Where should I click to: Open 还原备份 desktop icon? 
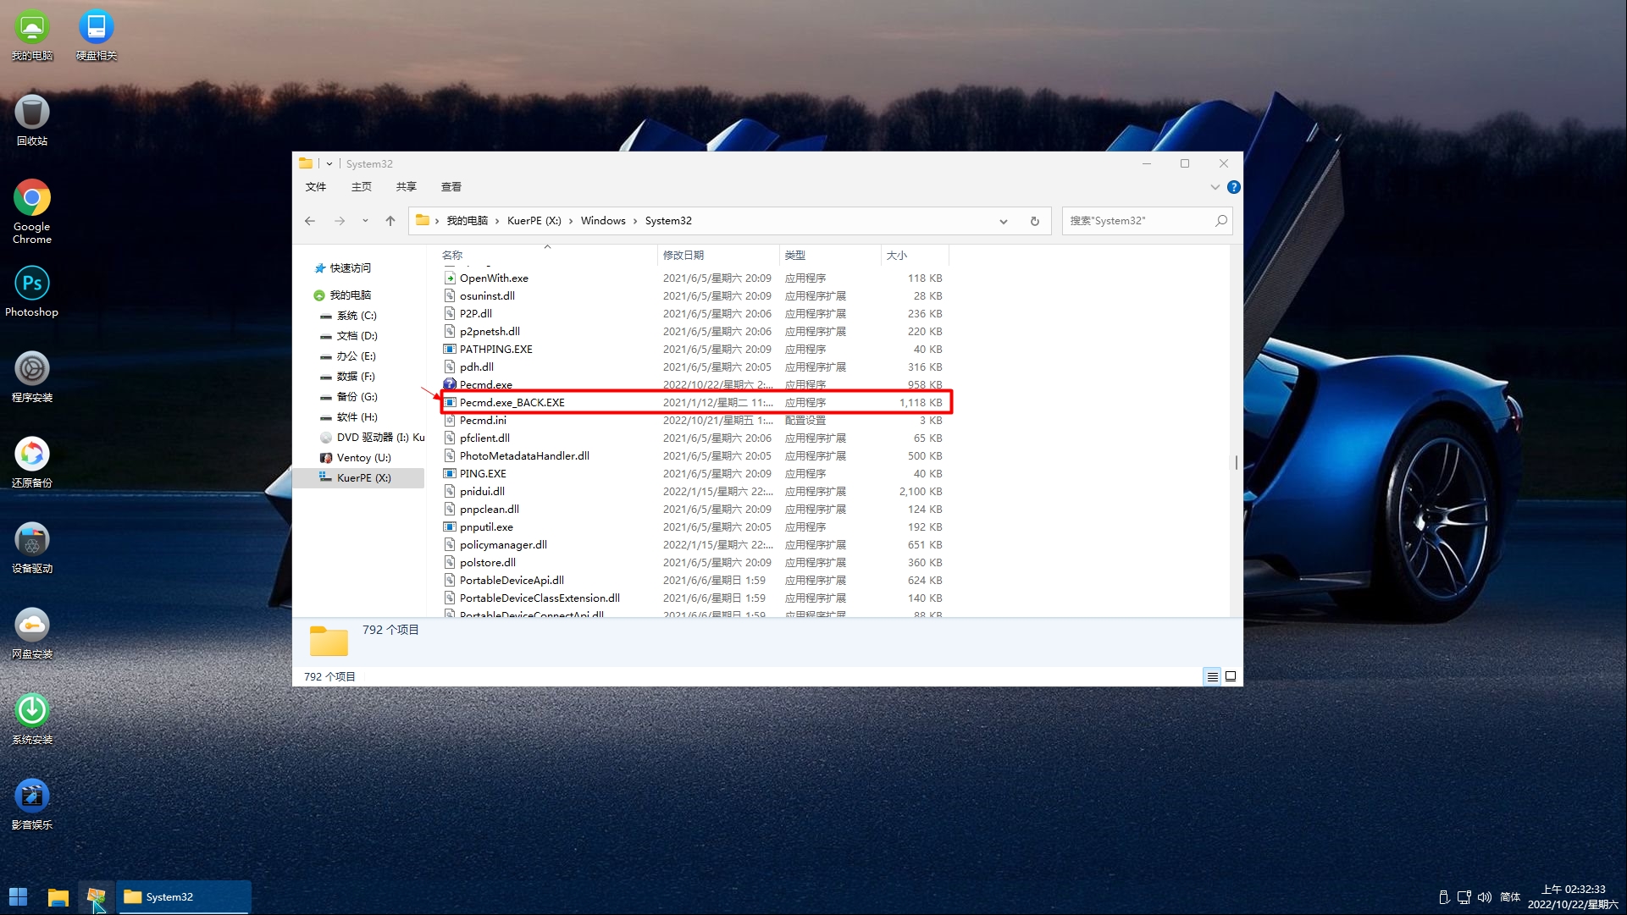click(32, 462)
